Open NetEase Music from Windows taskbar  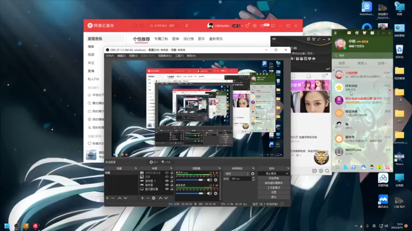[36, 226]
